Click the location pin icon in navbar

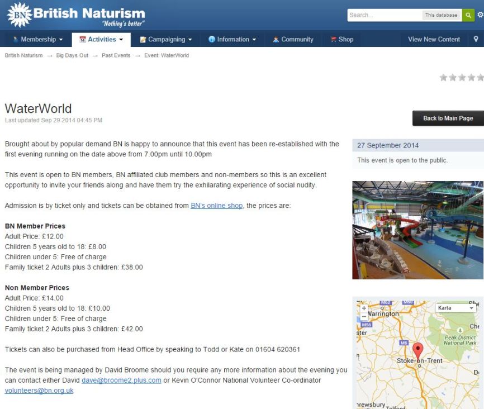476,39
